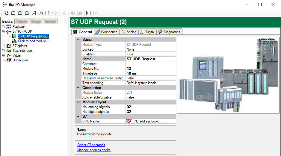Toggle Auto enable/disable value False
281x156 pixels.
point(150,97)
